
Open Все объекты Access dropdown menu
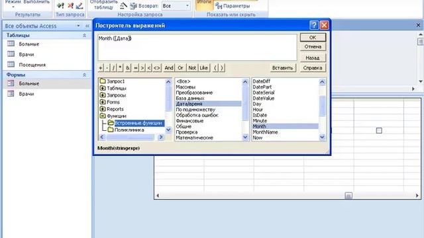[x=78, y=26]
